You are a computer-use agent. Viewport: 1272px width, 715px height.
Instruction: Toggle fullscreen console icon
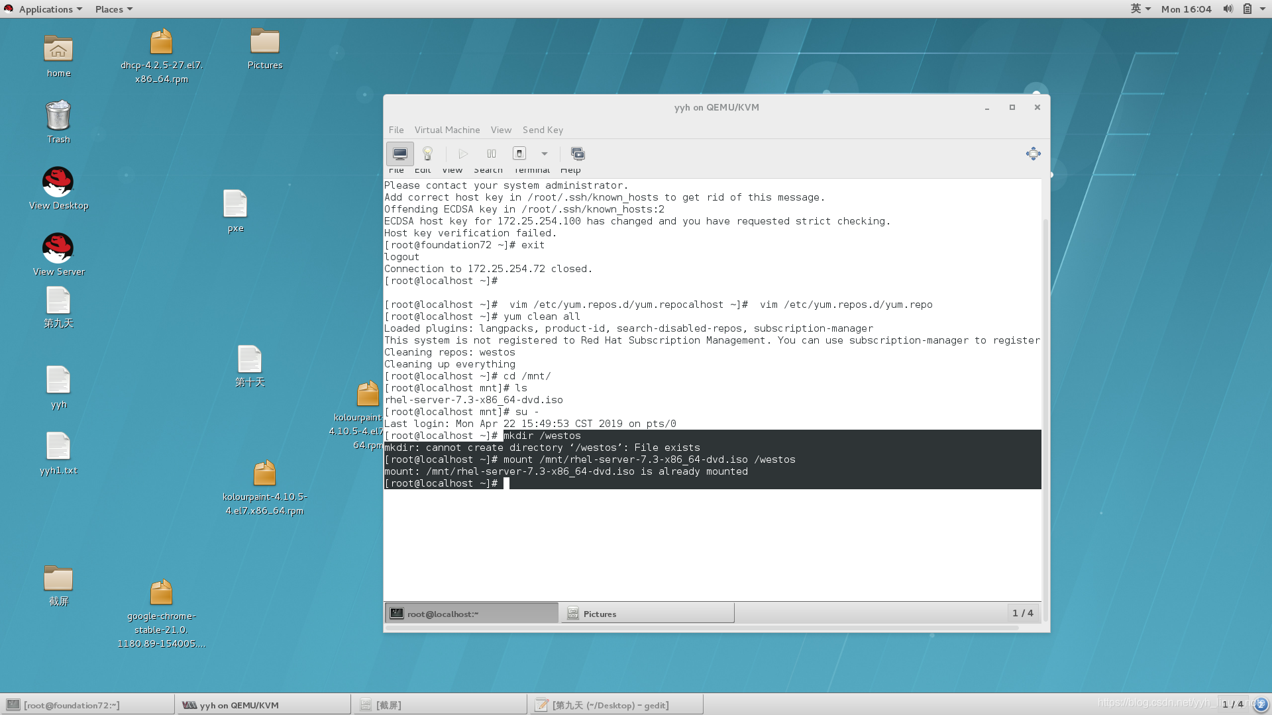pyautogui.click(x=1033, y=154)
